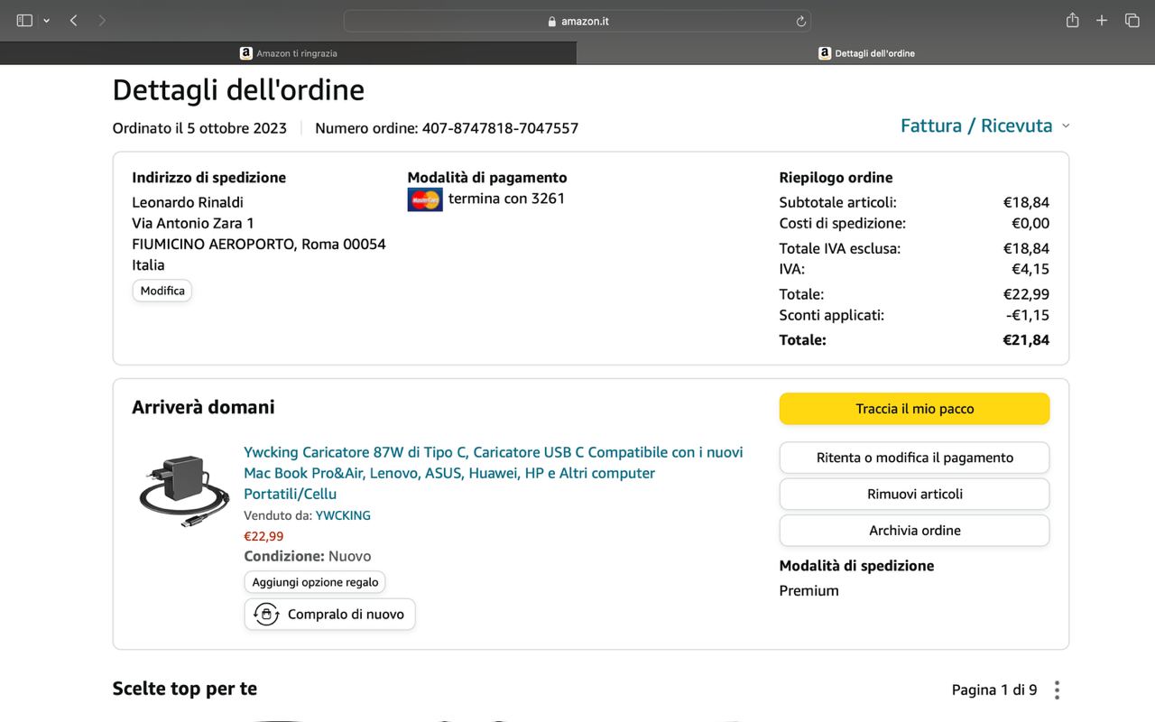Expand the sidebar dropdown chevron in toolbar
This screenshot has width=1155, height=722.
(46, 20)
